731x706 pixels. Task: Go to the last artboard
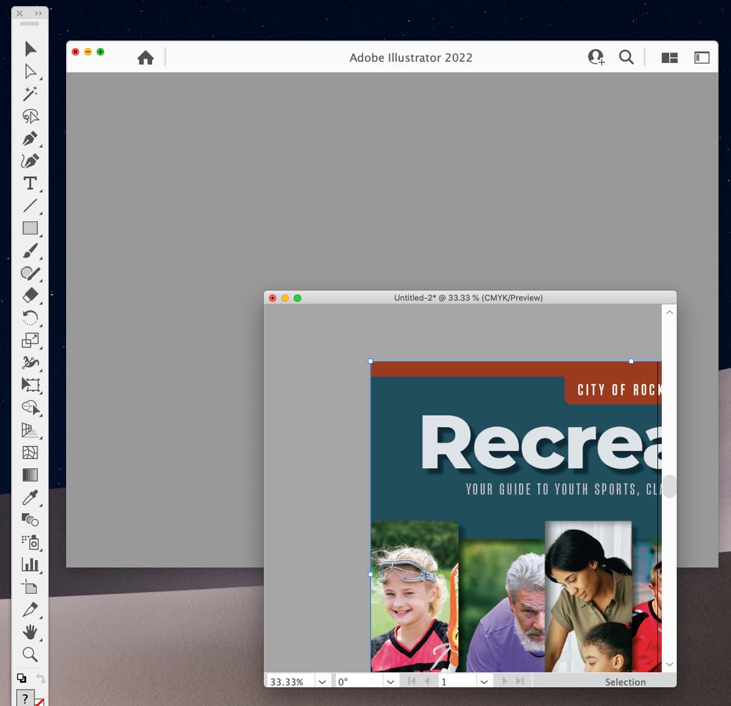pyautogui.click(x=520, y=681)
